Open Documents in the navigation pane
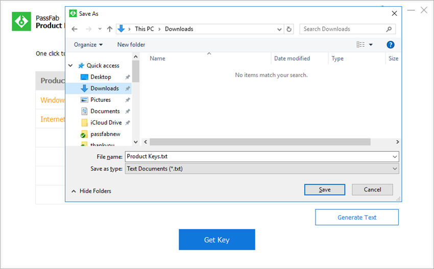The image size is (434, 269). [105, 111]
